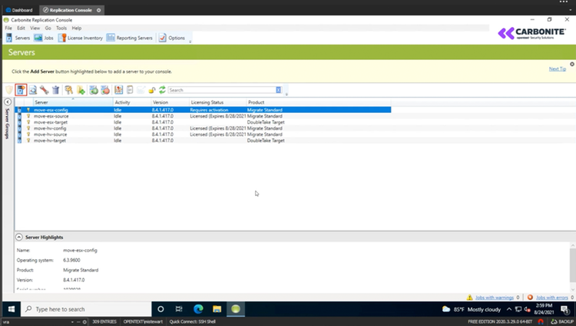Open Microsoft Edge from the taskbar
Viewport: 576px width, 326px height.
(198, 309)
